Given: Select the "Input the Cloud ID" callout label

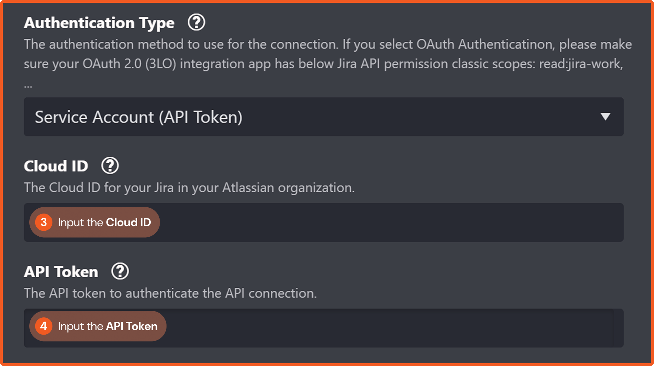Looking at the screenshot, I should point(104,222).
